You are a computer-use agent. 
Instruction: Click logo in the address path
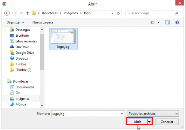pyautogui.click(x=87, y=13)
